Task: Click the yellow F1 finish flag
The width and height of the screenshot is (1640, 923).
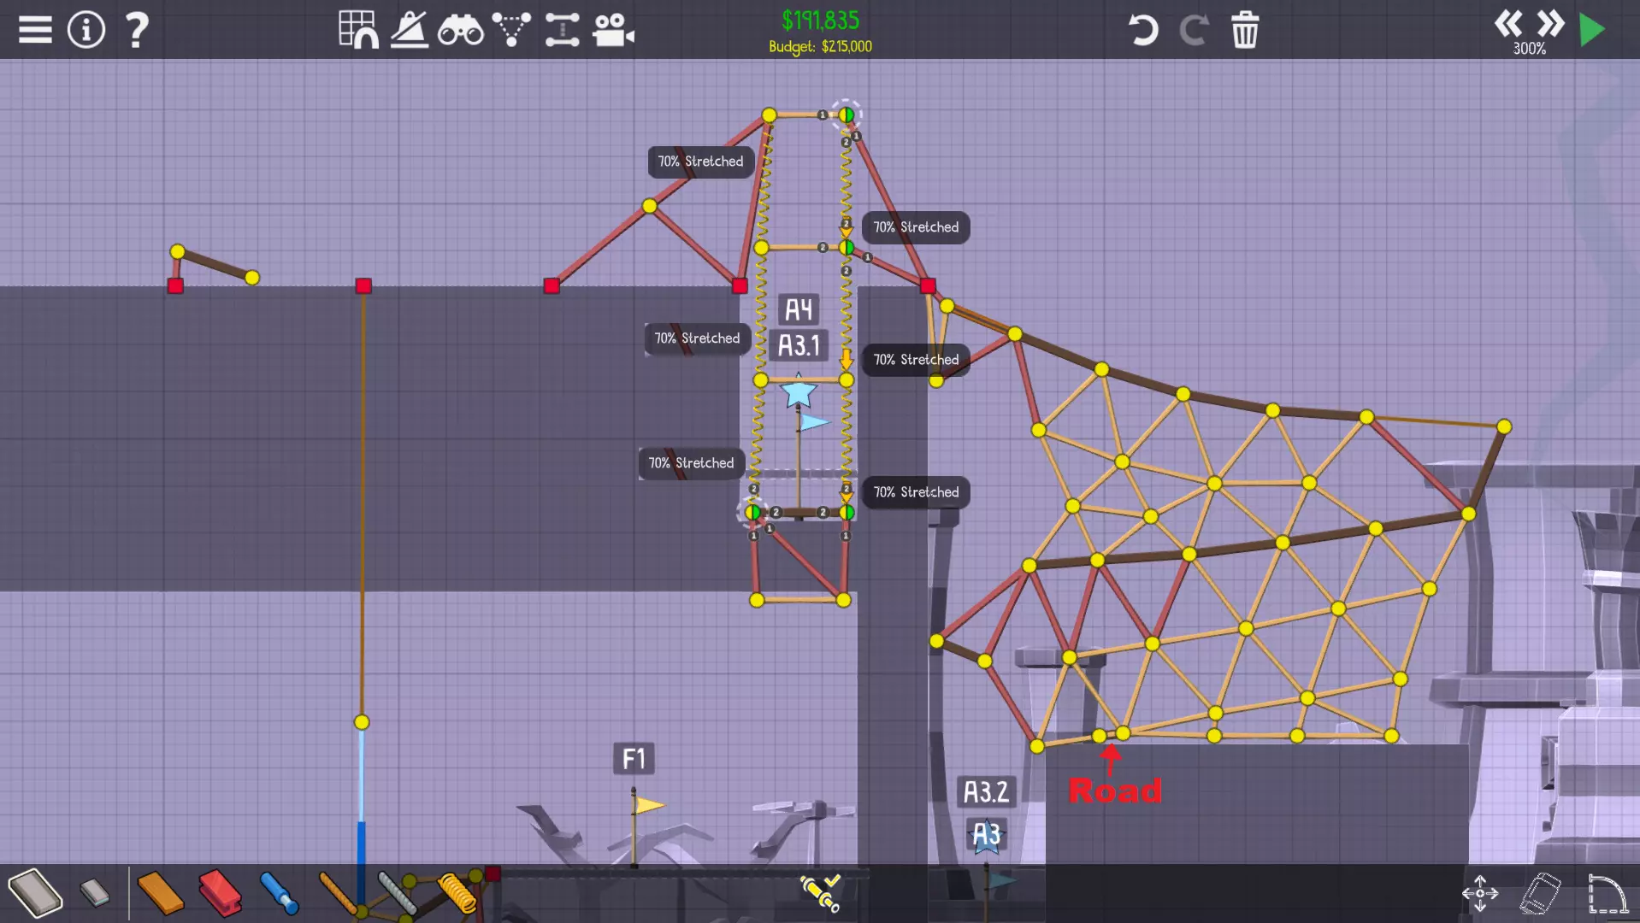Action: [648, 805]
